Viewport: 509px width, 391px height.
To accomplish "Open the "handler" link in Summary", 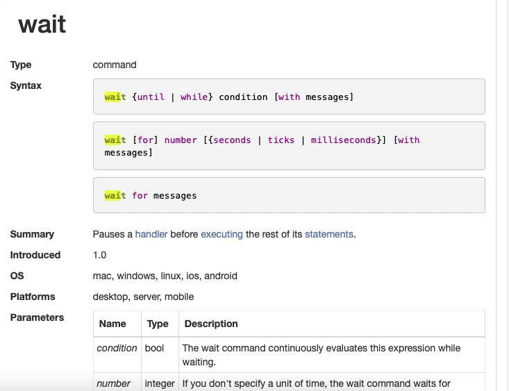I will click(151, 234).
